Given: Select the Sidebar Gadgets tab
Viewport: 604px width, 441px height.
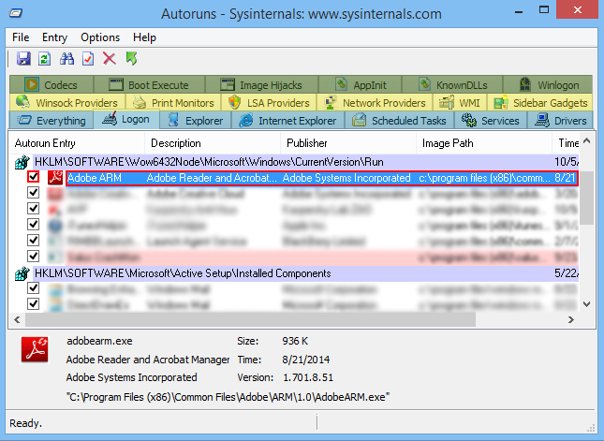Looking at the screenshot, I should click(540, 103).
